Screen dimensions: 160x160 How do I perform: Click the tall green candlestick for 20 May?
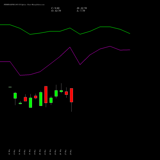pyautogui.click(x=41, y=99)
